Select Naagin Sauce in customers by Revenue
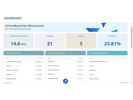The height and width of the screenshot is (100, 133). (65, 61)
